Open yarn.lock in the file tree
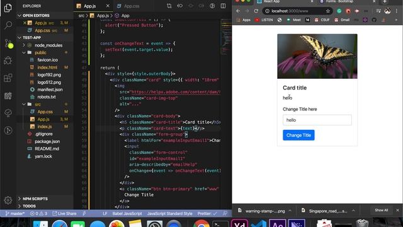This screenshot has height=227, width=403. click(43, 156)
